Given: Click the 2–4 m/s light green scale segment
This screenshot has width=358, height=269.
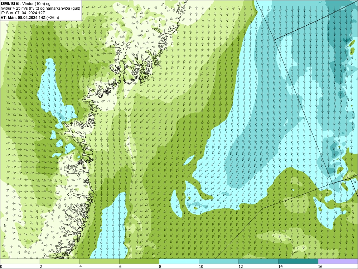Looking at the screenshot, I should (x=60, y=261).
